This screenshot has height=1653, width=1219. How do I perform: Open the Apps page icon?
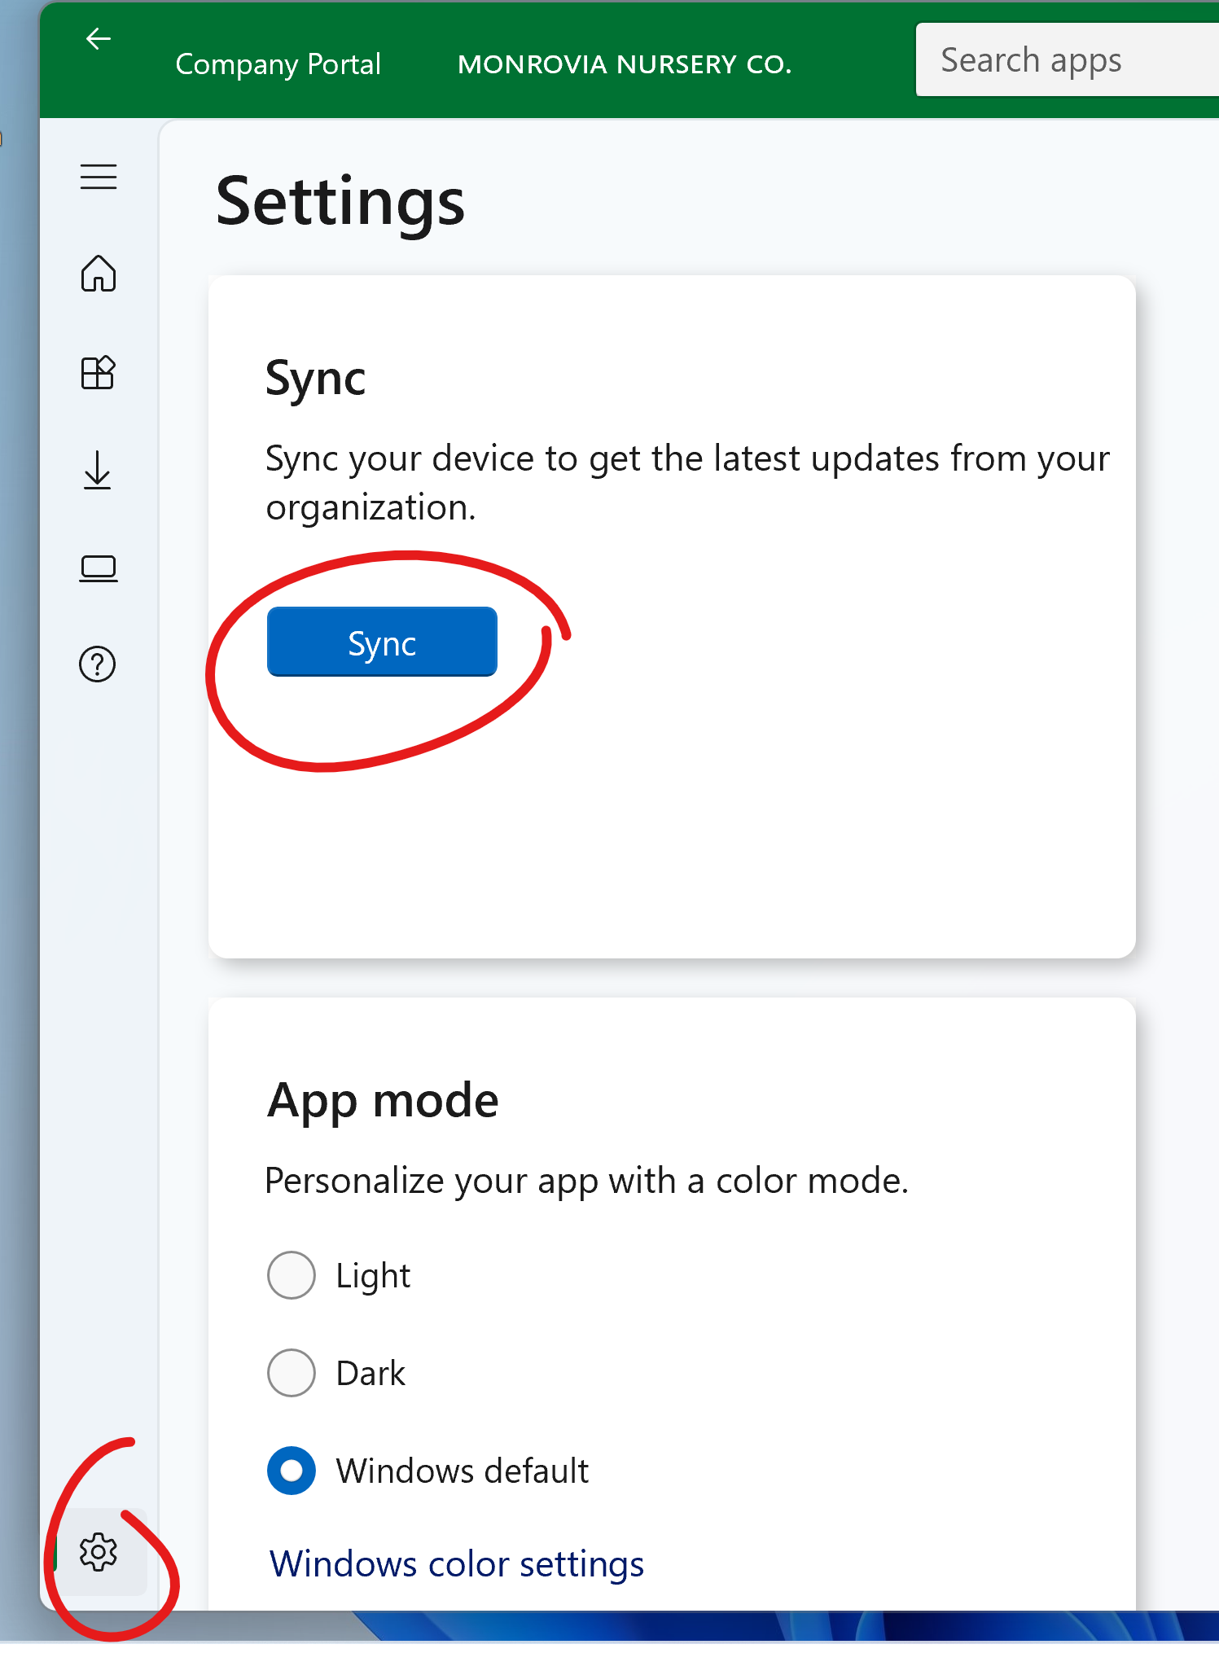pyautogui.click(x=99, y=372)
